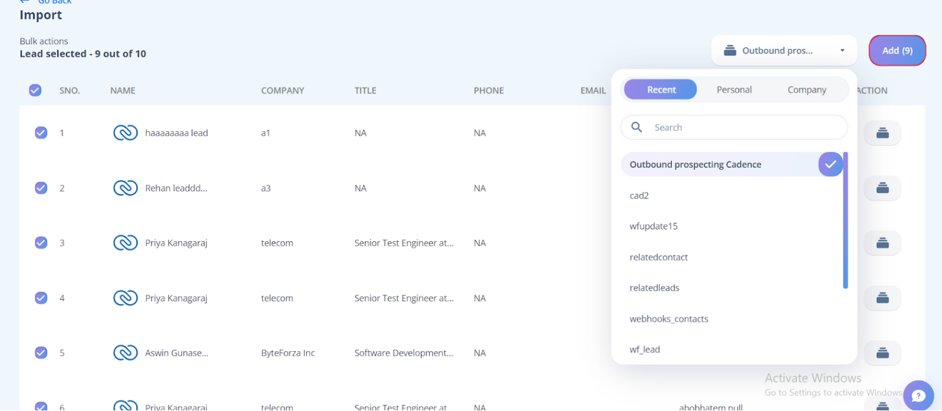Select webhooks_contacts cadence option
The image size is (942, 411).
click(x=669, y=319)
